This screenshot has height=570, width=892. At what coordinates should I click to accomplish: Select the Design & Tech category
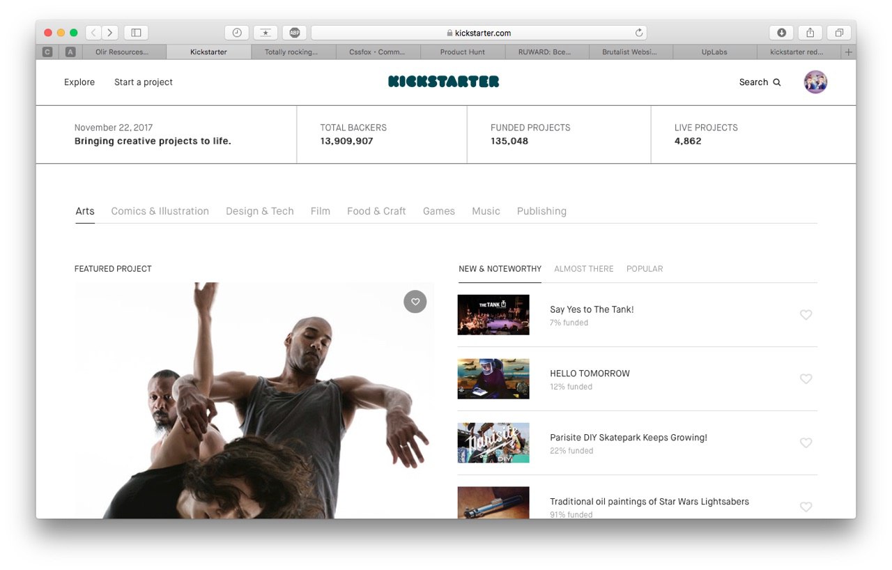260,211
